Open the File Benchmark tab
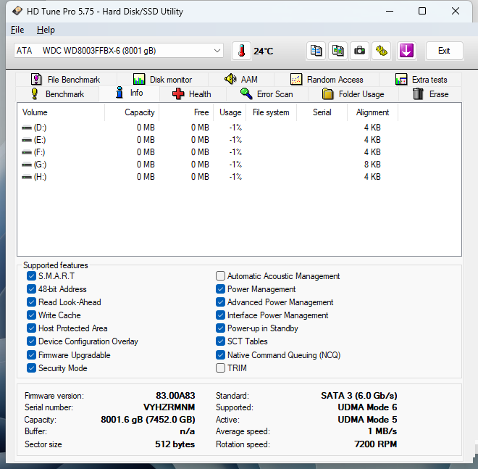 [x=65, y=80]
